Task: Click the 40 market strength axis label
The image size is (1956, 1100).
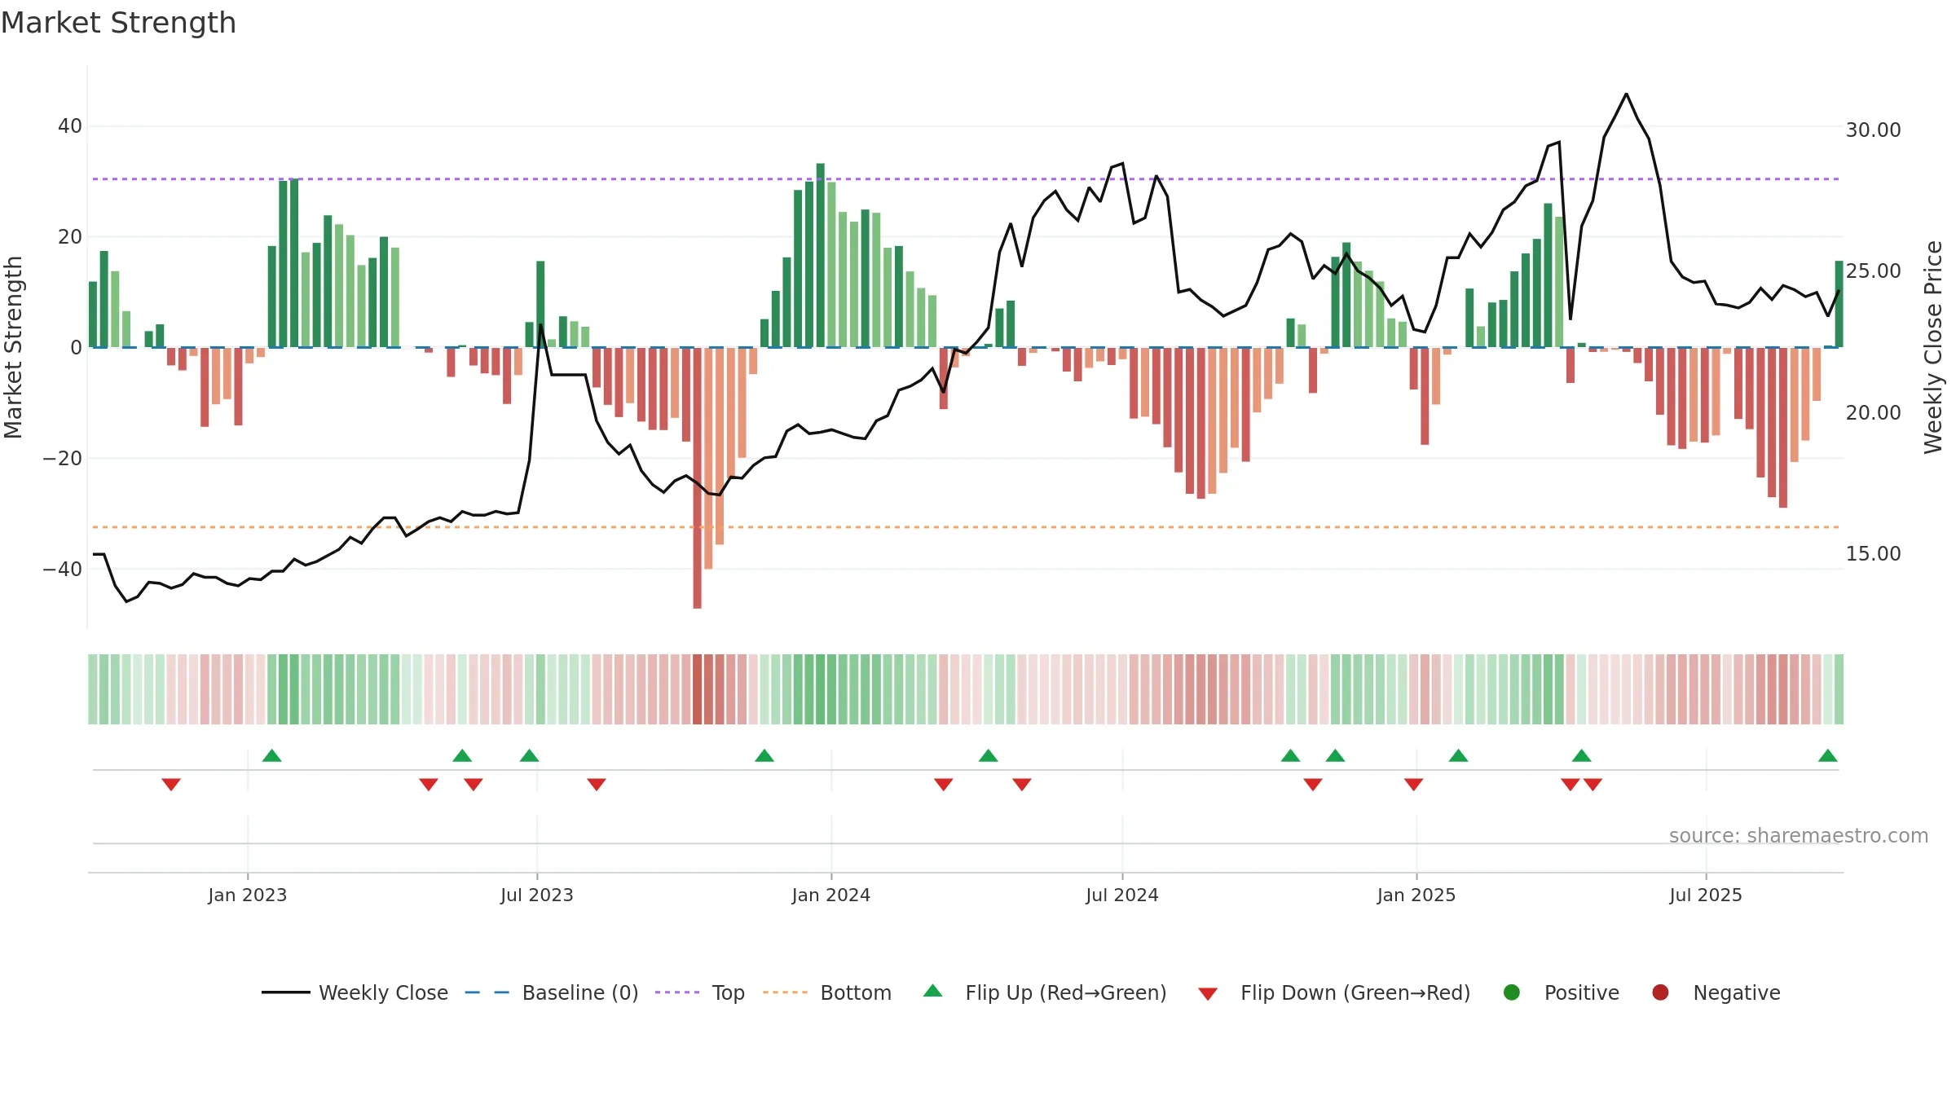Action: tap(70, 126)
